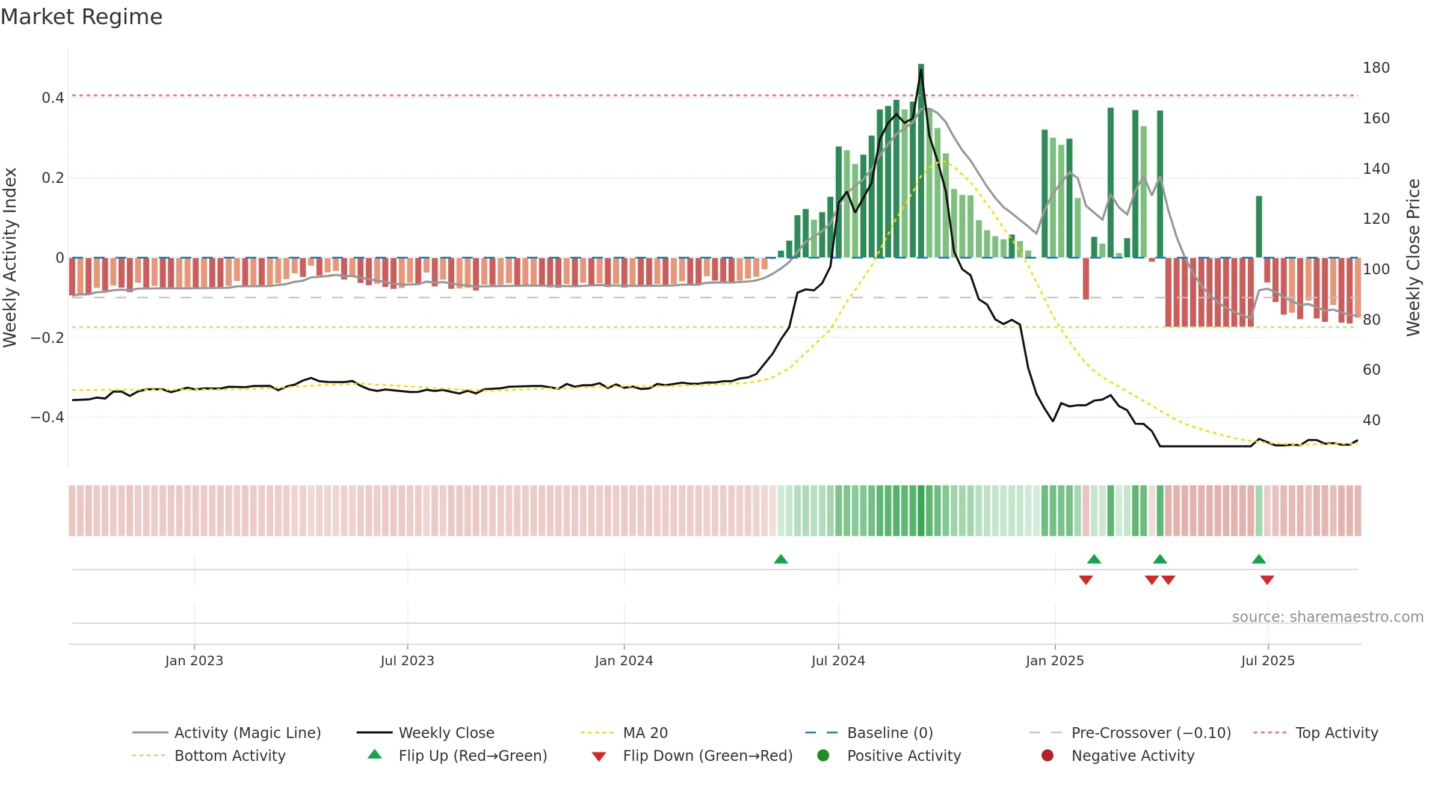
Task: Click the 0.2 activity axis tick
Action: click(x=52, y=177)
